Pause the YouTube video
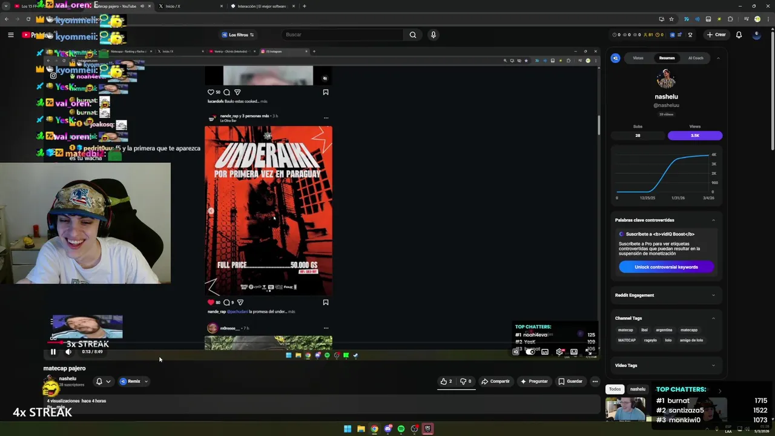 pos(53,351)
